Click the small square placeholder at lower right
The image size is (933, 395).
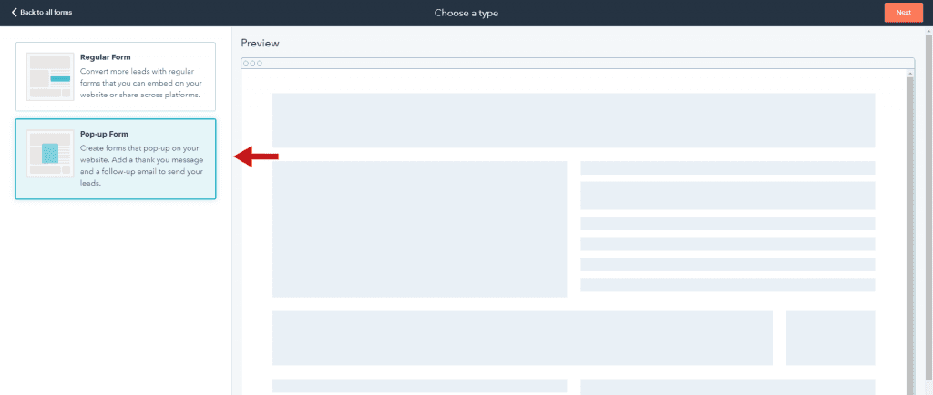tap(830, 337)
